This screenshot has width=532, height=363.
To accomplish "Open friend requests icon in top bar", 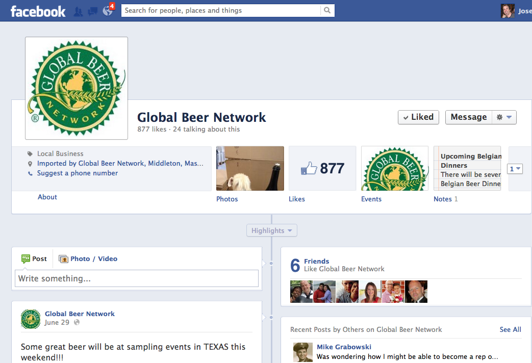I will click(79, 12).
